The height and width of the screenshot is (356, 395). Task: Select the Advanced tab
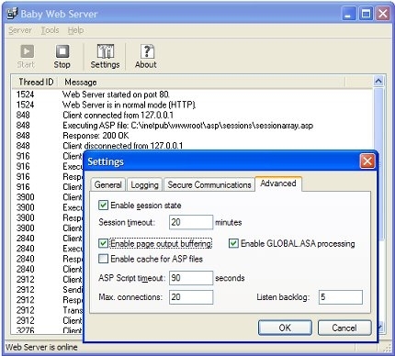pos(278,184)
